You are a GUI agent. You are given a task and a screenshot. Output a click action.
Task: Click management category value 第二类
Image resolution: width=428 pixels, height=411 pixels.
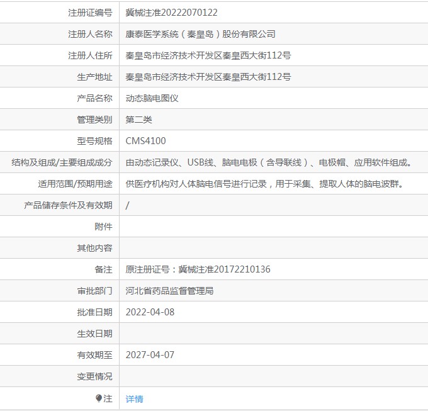138,120
